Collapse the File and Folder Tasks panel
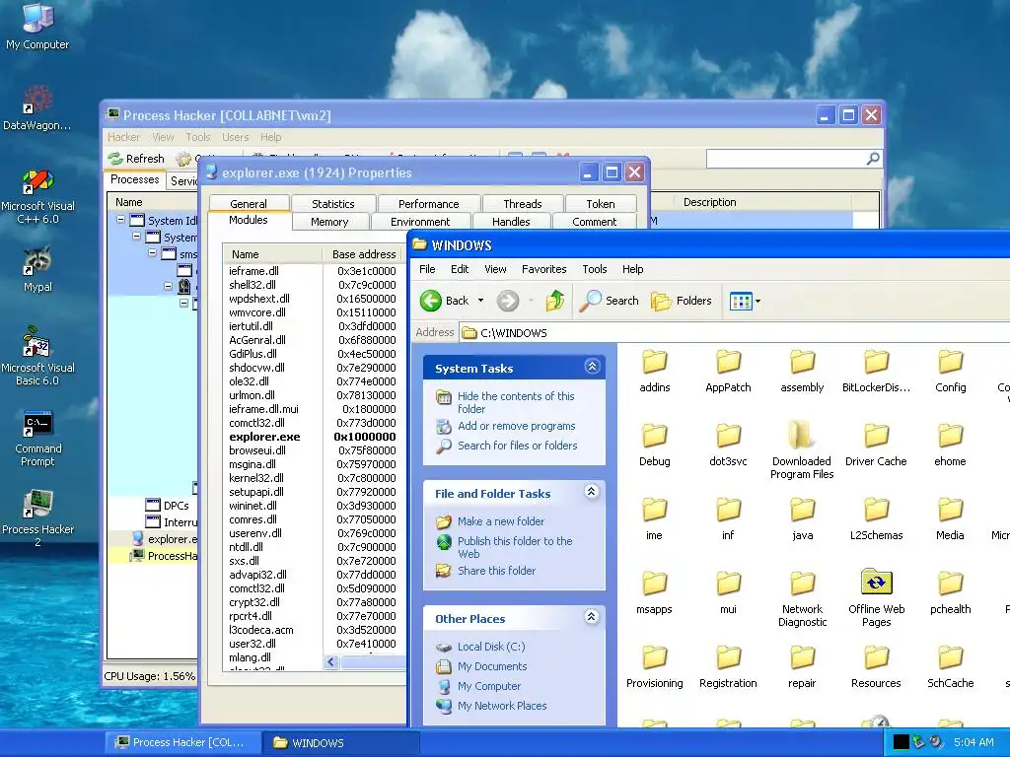Screen dimensions: 1010x757 592,492
